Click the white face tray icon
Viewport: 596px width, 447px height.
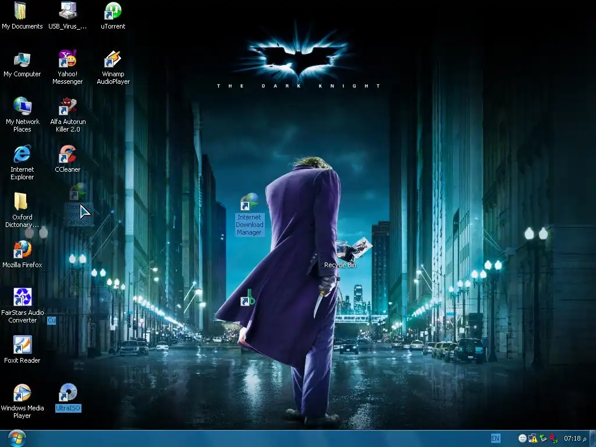pyautogui.click(x=523, y=438)
